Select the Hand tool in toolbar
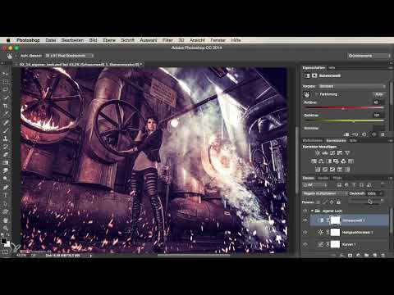The width and height of the screenshot is (394, 295). (x=6, y=220)
